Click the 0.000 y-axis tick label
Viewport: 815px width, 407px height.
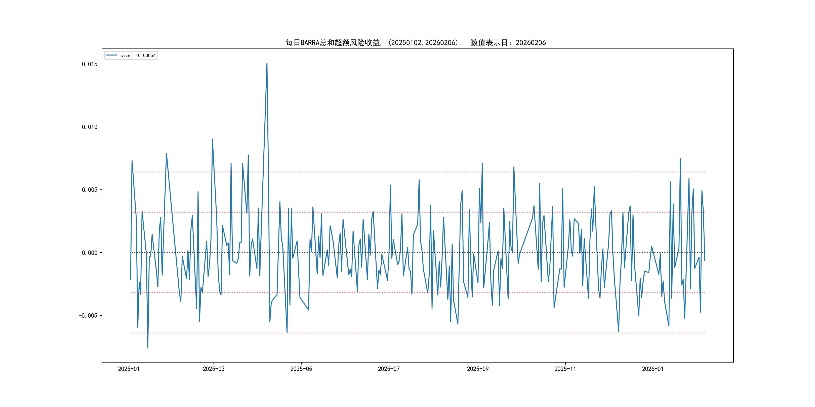(x=90, y=253)
